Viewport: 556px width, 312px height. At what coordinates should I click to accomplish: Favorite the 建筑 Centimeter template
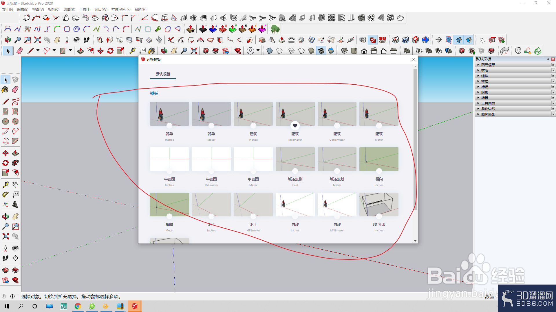pyautogui.click(x=337, y=126)
